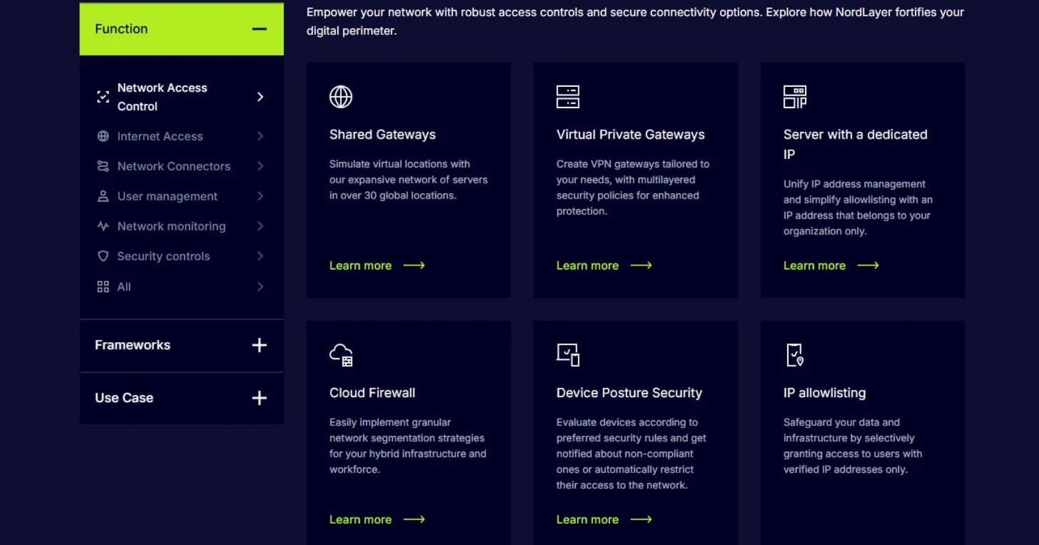Click Learn more under Shared Gateways
1039x545 pixels.
pos(376,266)
